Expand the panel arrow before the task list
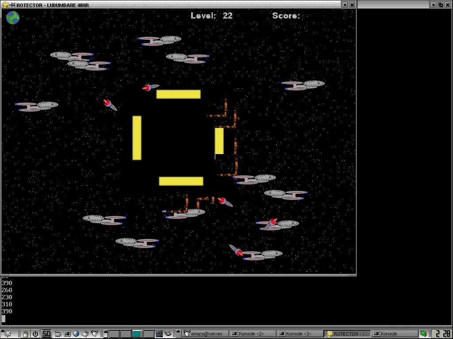This screenshot has width=453, height=339. pyautogui.click(x=178, y=334)
